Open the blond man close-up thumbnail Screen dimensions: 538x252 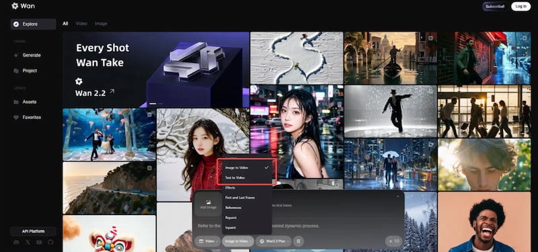pos(484,165)
